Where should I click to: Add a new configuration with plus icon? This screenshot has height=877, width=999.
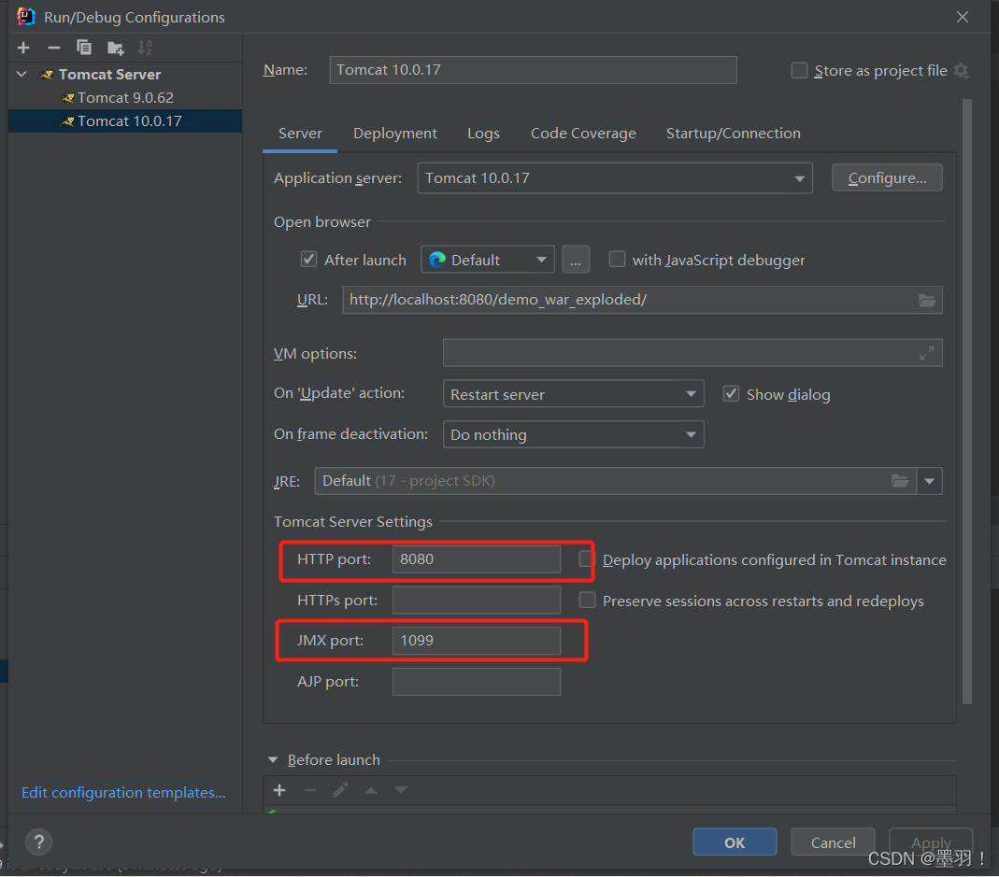[x=23, y=48]
